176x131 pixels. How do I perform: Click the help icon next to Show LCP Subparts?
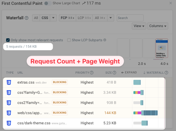tap(105, 40)
